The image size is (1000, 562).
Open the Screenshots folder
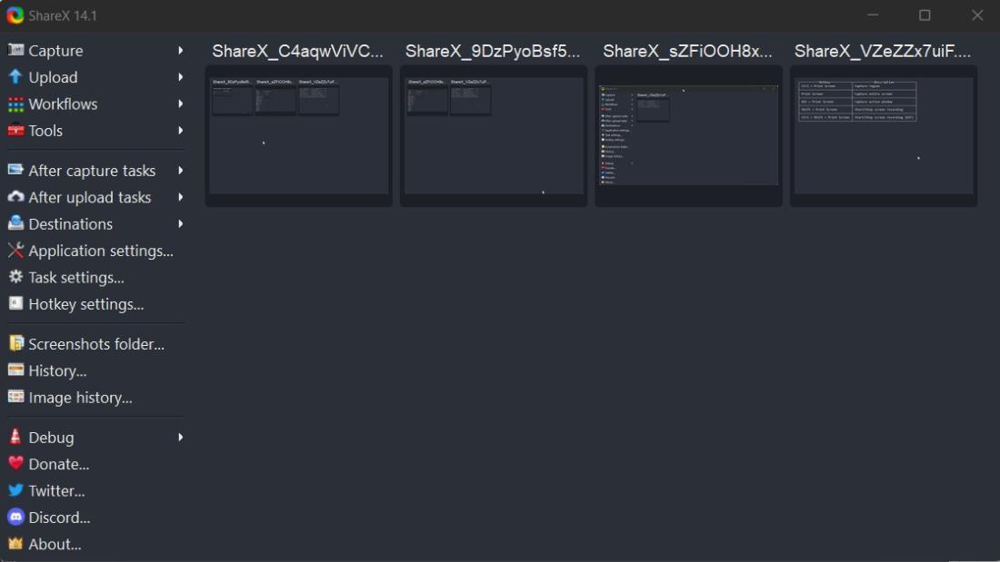[x=95, y=344]
